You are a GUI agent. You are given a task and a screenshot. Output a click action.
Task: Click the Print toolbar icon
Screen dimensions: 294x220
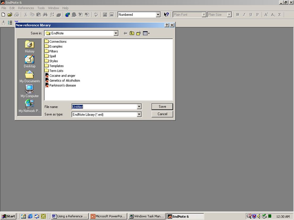[17, 15]
